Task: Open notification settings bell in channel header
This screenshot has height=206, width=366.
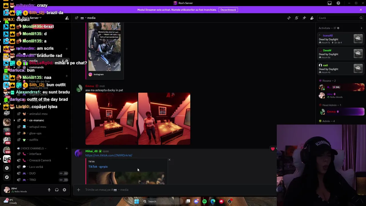Action: 297,18
